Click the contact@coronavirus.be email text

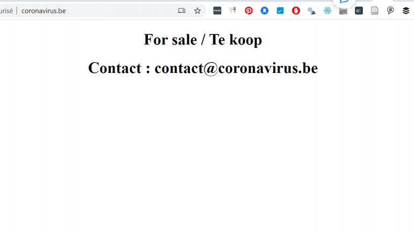pyautogui.click(x=236, y=68)
